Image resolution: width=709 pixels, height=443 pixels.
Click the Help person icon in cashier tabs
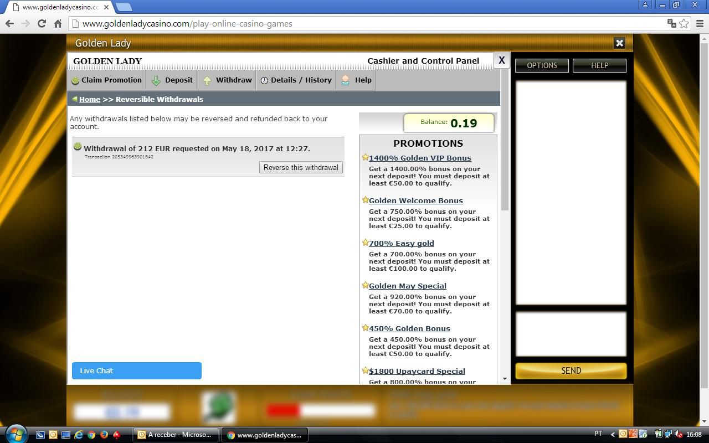(345, 80)
